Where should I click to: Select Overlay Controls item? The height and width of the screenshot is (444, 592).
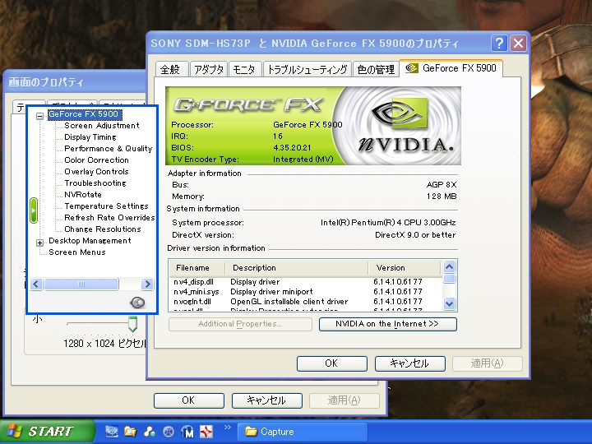[x=96, y=171]
